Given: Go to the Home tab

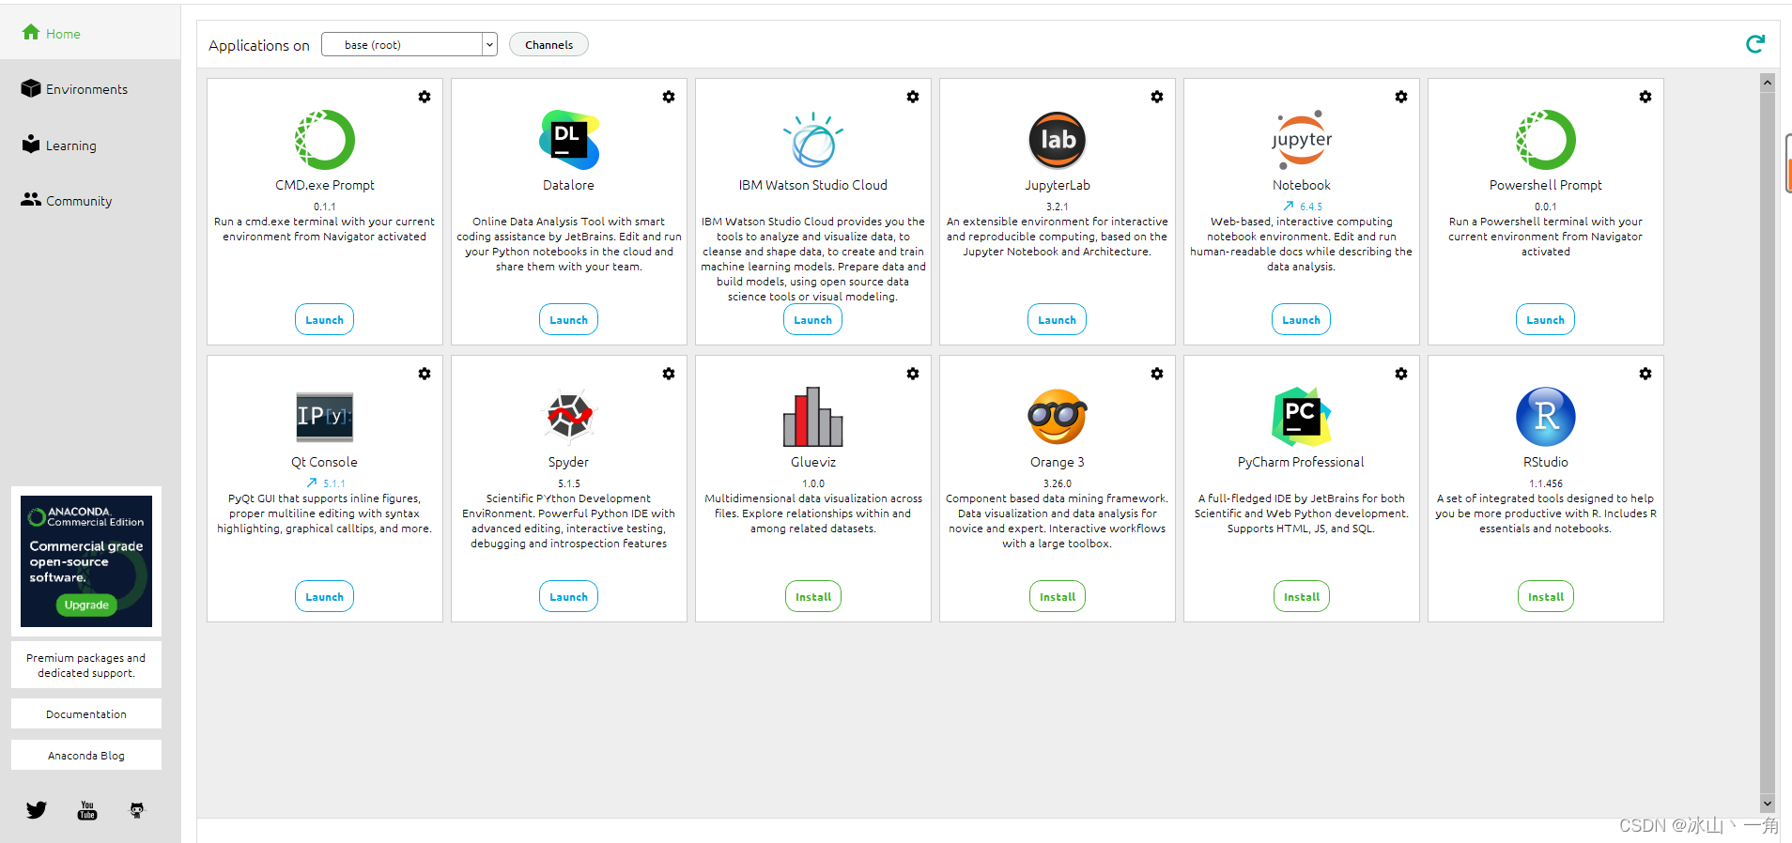Looking at the screenshot, I should tap(90, 33).
